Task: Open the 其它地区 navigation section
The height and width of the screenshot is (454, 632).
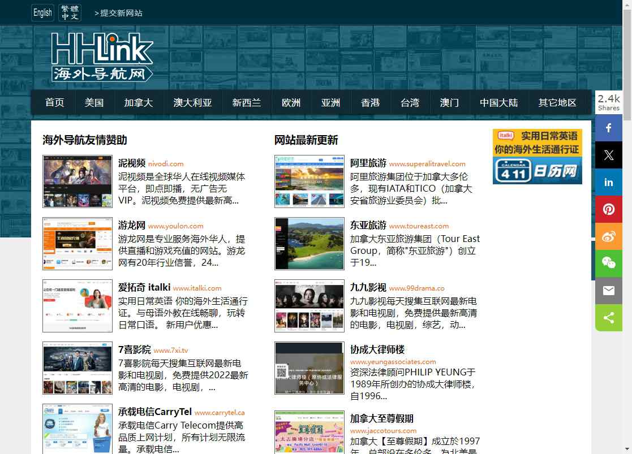Action: [x=557, y=103]
